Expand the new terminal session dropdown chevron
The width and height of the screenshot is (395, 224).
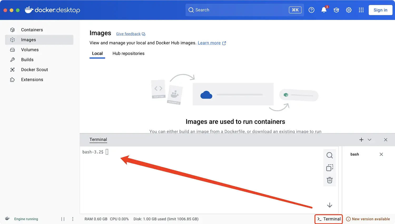coord(369,140)
